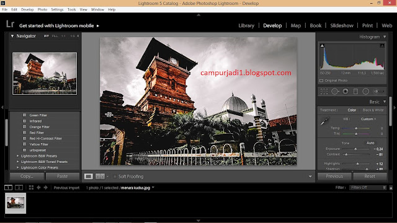Select the Crop Overlay tool
Screen dimensions: 397x223
pos(324,91)
